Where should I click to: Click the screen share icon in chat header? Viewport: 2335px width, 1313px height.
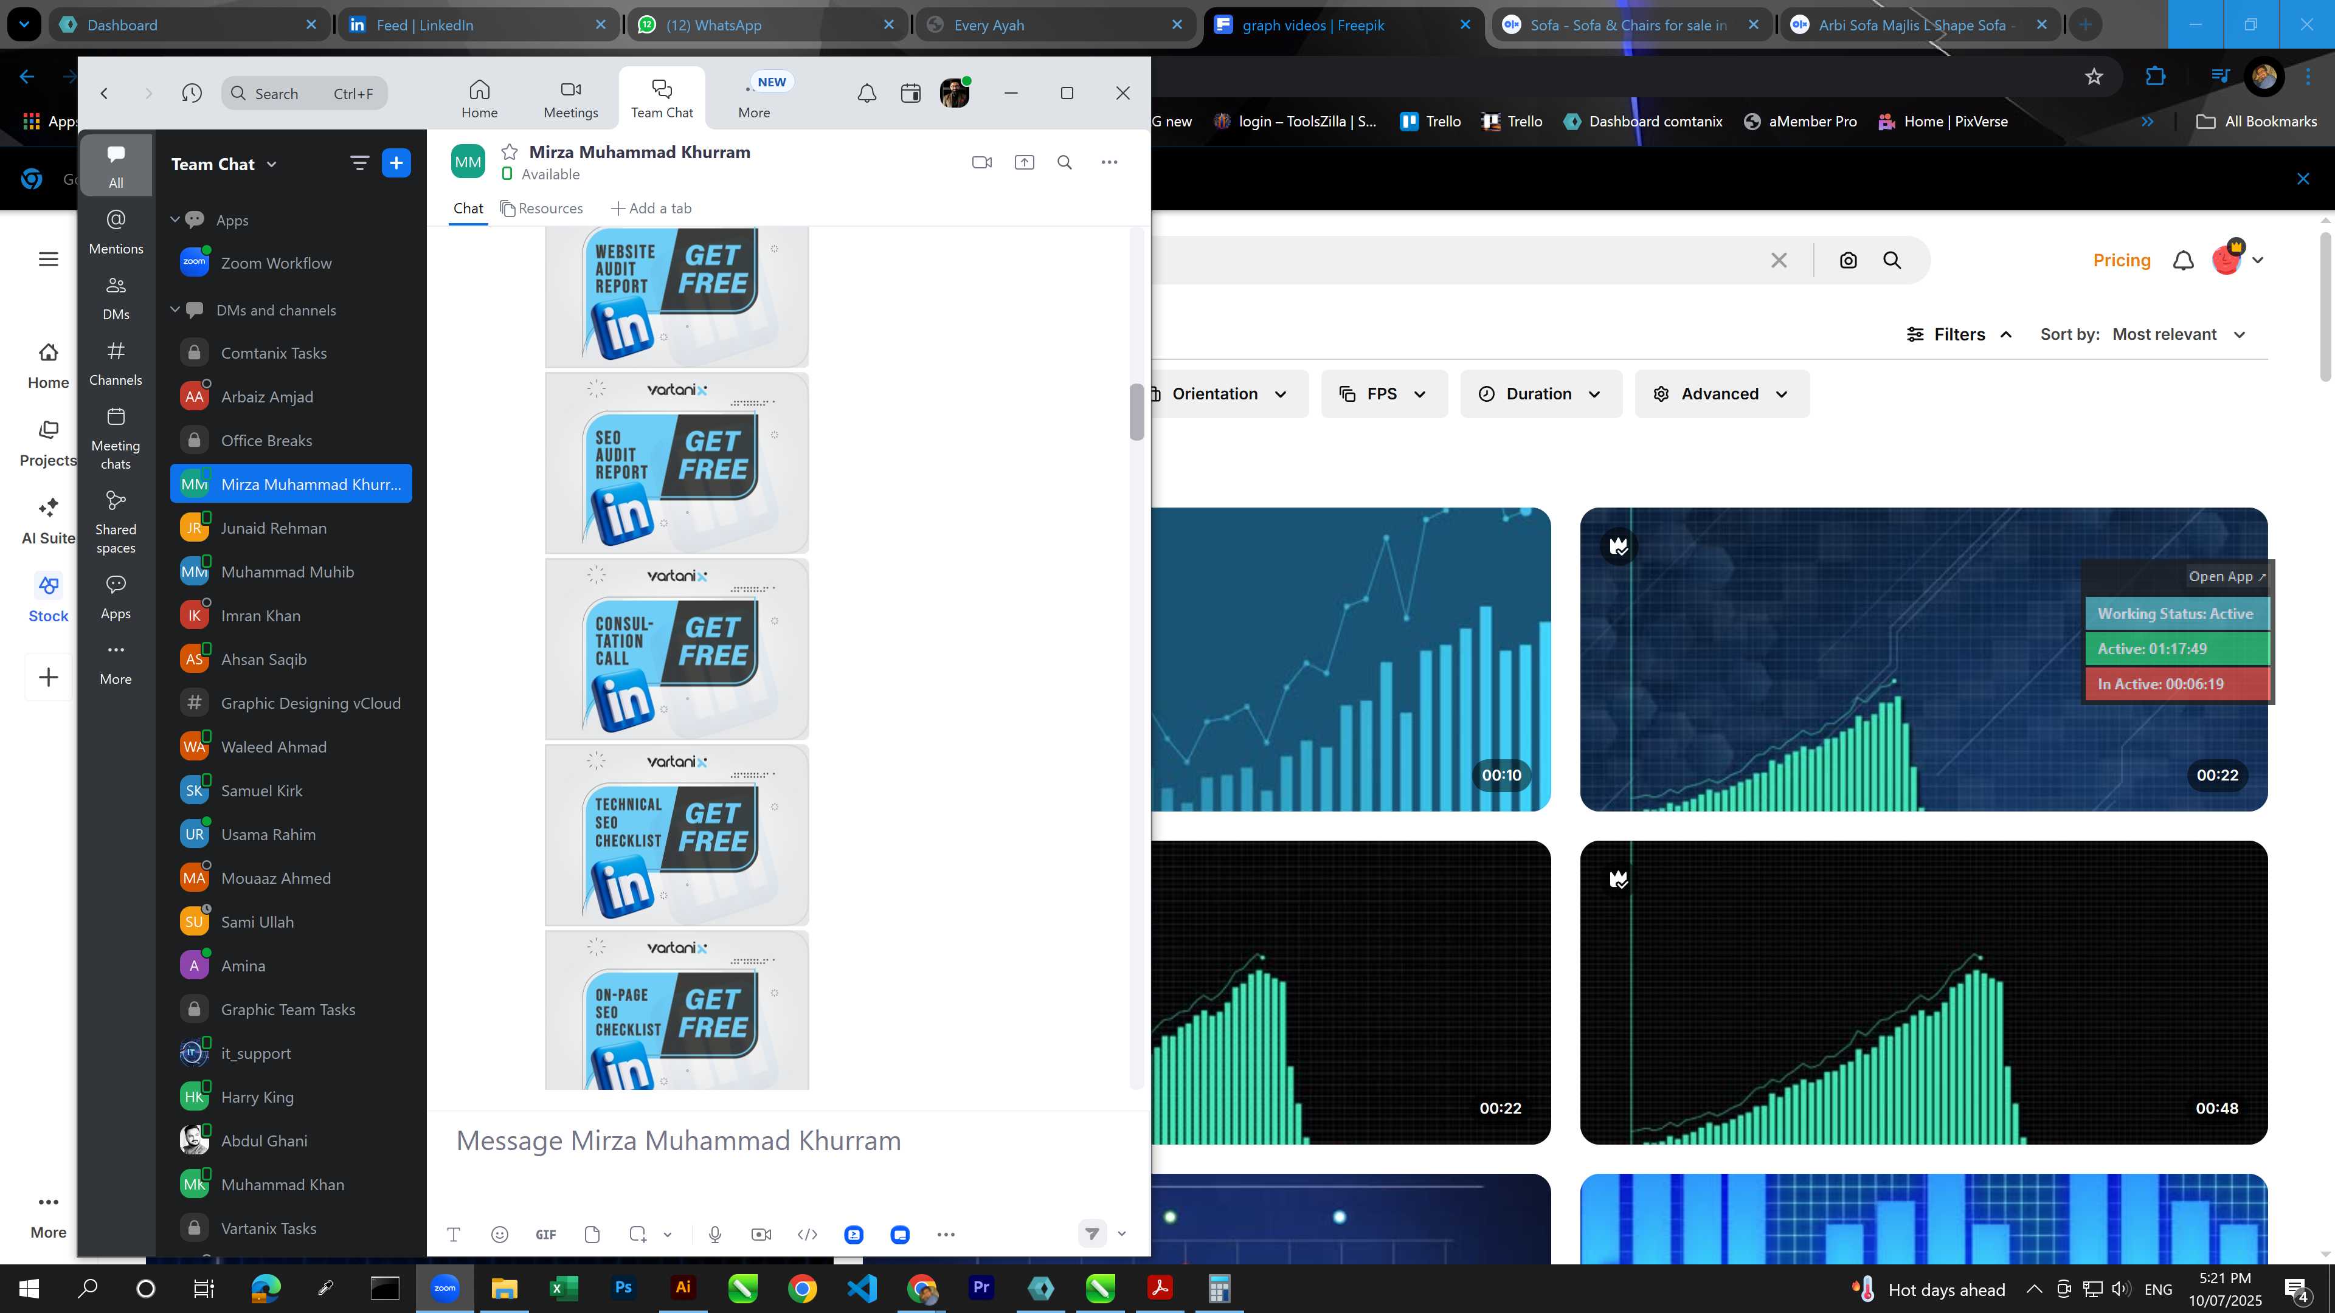pyautogui.click(x=1024, y=162)
